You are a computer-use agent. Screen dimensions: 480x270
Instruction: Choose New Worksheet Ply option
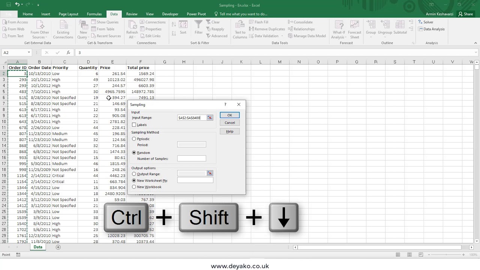click(134, 180)
